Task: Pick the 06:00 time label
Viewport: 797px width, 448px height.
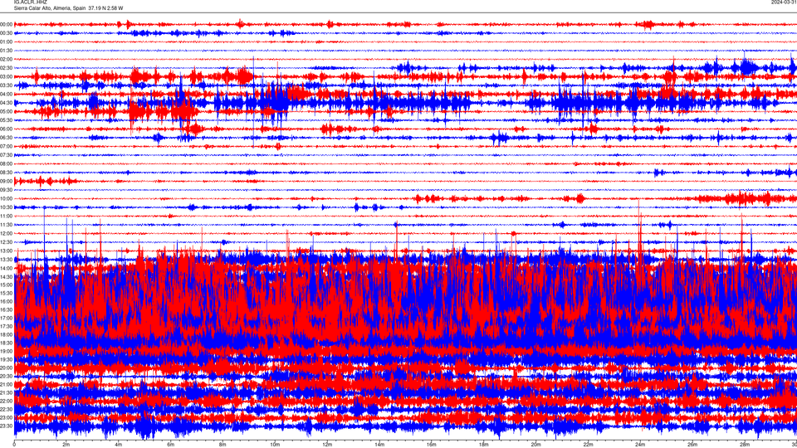Action: click(x=7, y=129)
